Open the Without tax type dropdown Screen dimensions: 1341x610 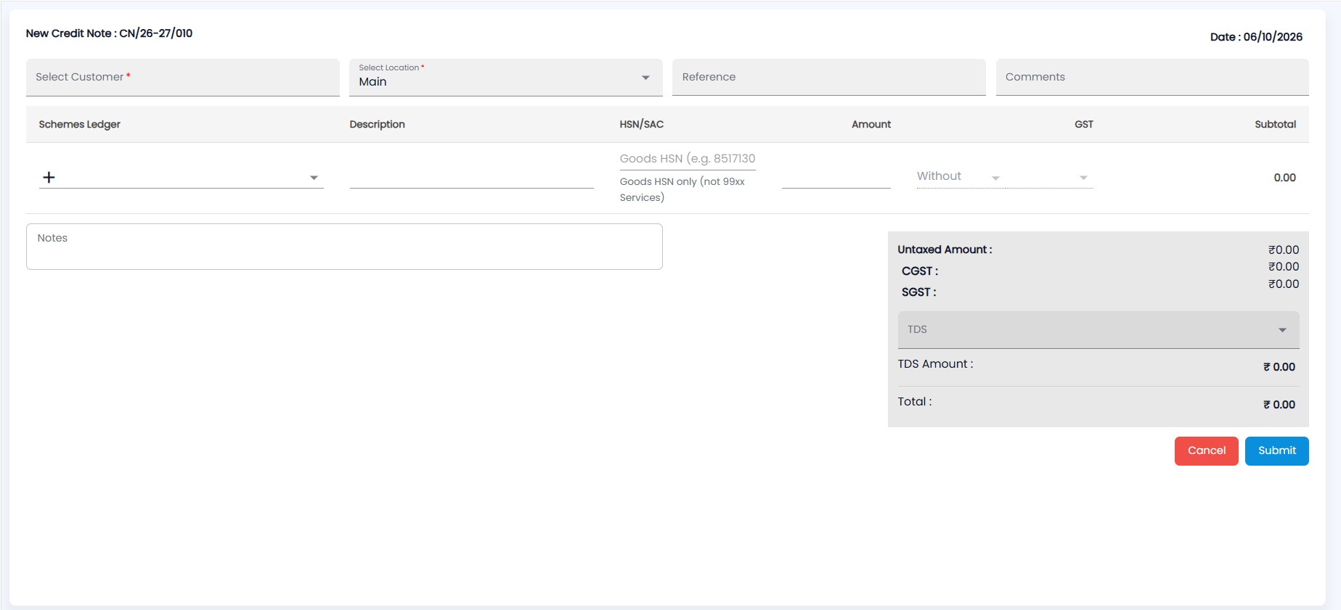tap(959, 176)
